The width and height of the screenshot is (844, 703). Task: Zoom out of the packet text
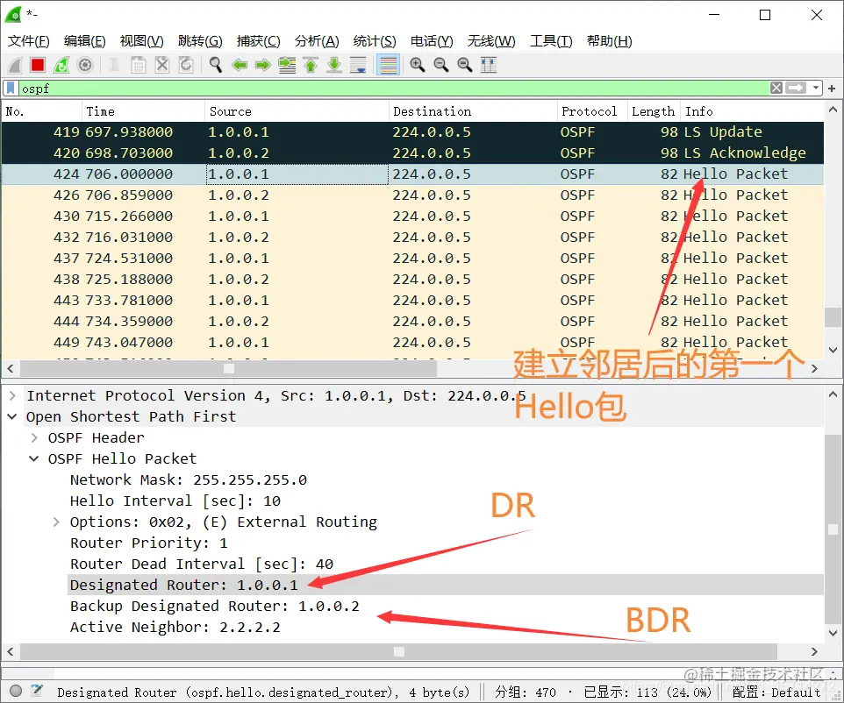[440, 65]
